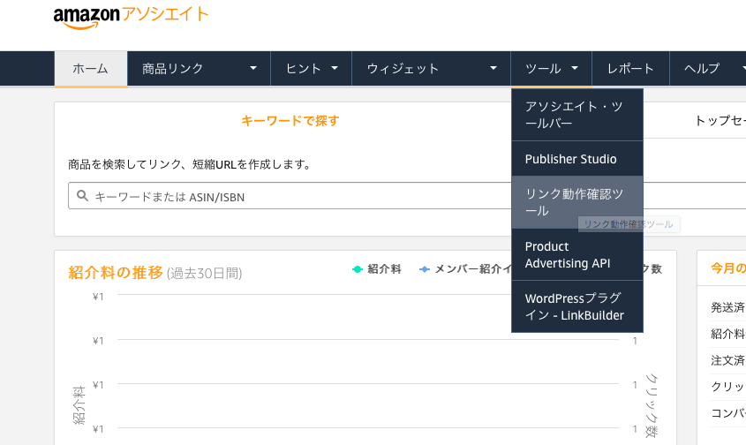This screenshot has width=746, height=445.
Task: Click the 紹介料 row in 今月 panel
Action: tap(728, 334)
